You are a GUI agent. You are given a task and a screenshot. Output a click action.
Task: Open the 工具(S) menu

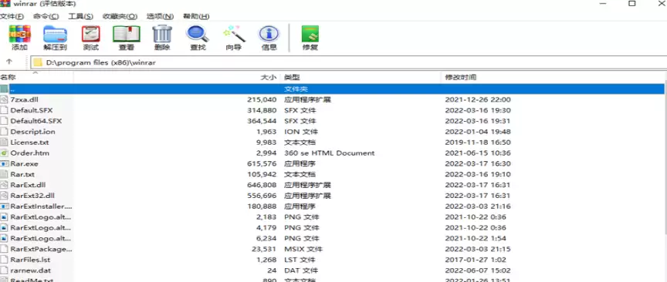pos(80,16)
